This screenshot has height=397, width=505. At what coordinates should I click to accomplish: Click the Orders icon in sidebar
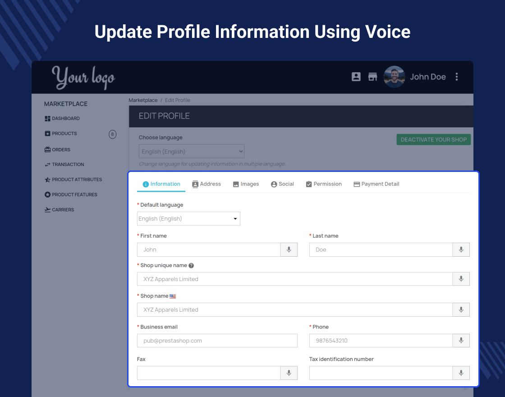tap(47, 149)
